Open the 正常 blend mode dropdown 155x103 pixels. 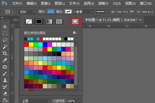pos(35,101)
